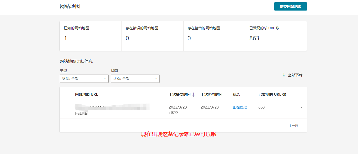Click the sort arrow next to 上次提交时间
This screenshot has width=358, height=154.
point(194,95)
